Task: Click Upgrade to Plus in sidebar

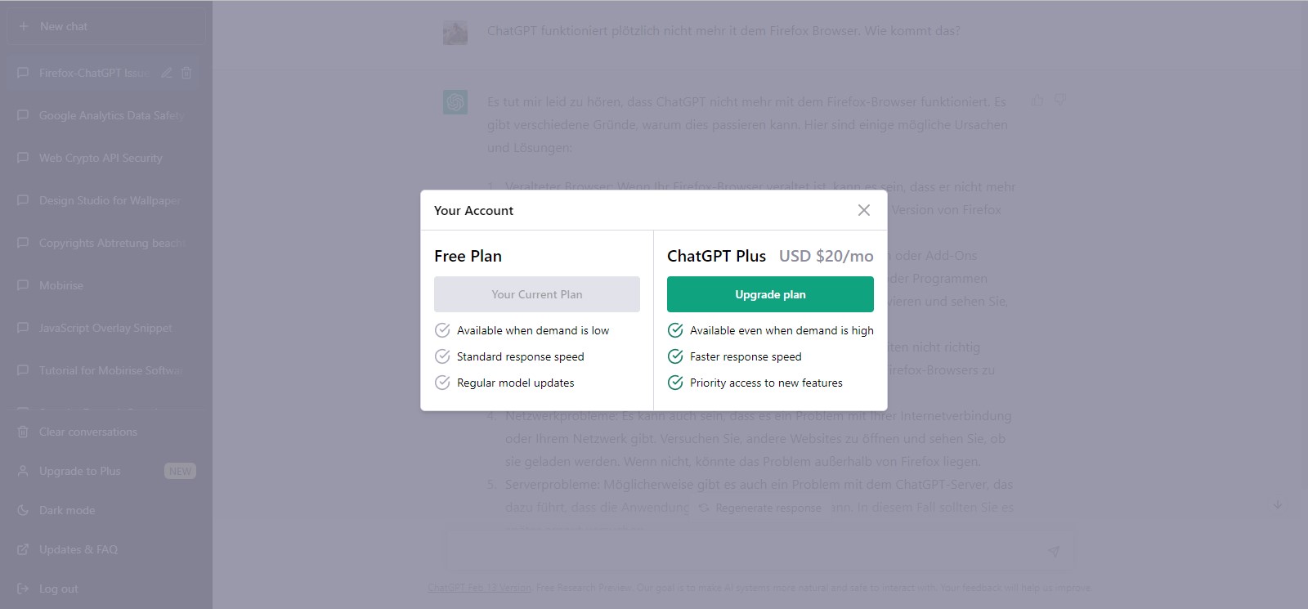Action: point(80,471)
